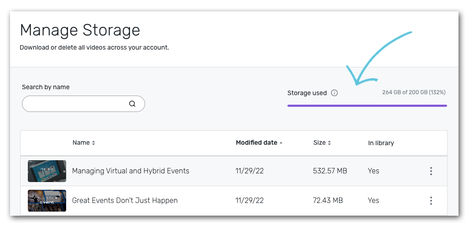Click the Manage Storage page heading
474x228 pixels.
(80, 30)
